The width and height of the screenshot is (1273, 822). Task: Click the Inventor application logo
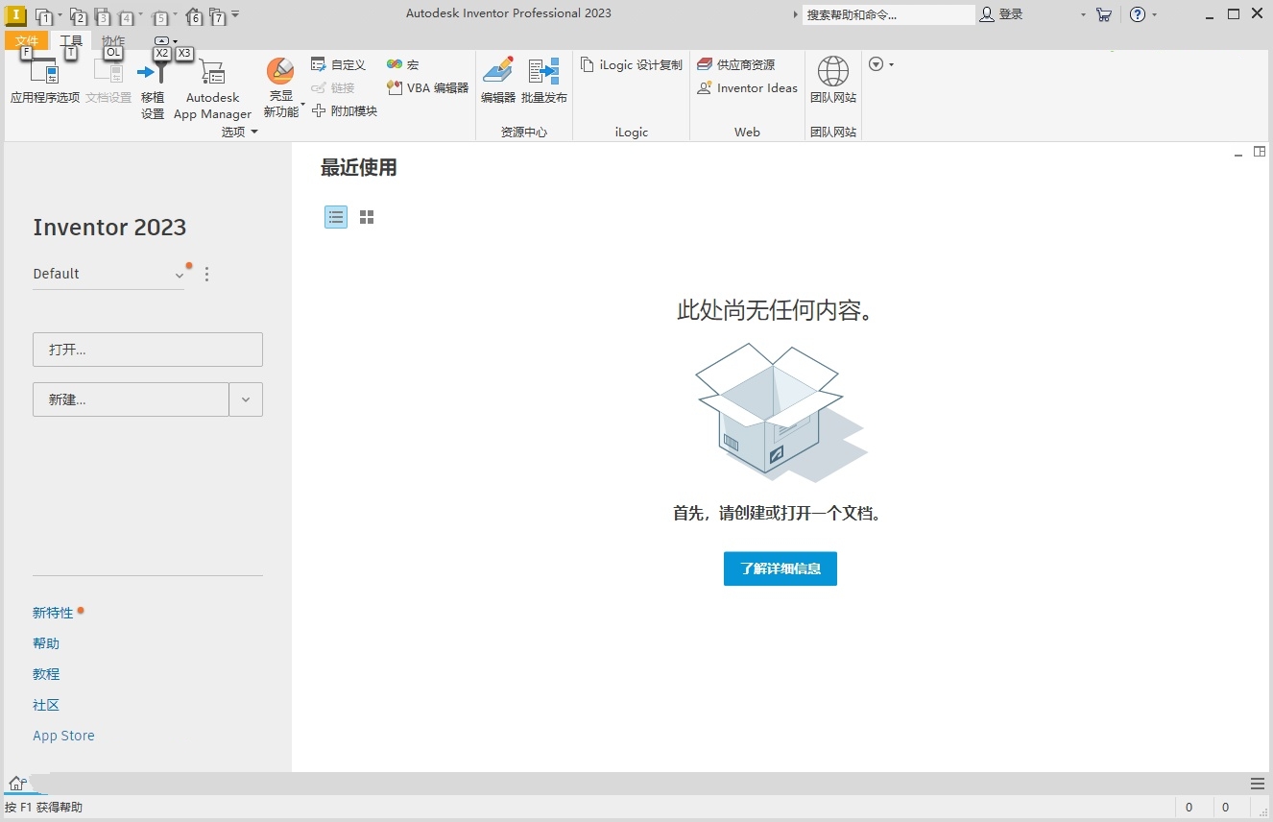click(15, 14)
